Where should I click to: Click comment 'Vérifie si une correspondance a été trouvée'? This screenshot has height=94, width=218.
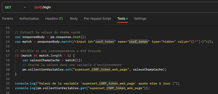click(58, 51)
